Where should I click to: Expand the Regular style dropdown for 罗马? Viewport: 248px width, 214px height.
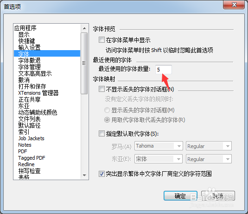209,146
